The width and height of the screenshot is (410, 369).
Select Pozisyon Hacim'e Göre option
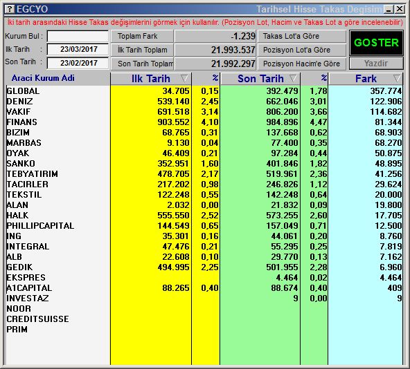click(x=302, y=64)
